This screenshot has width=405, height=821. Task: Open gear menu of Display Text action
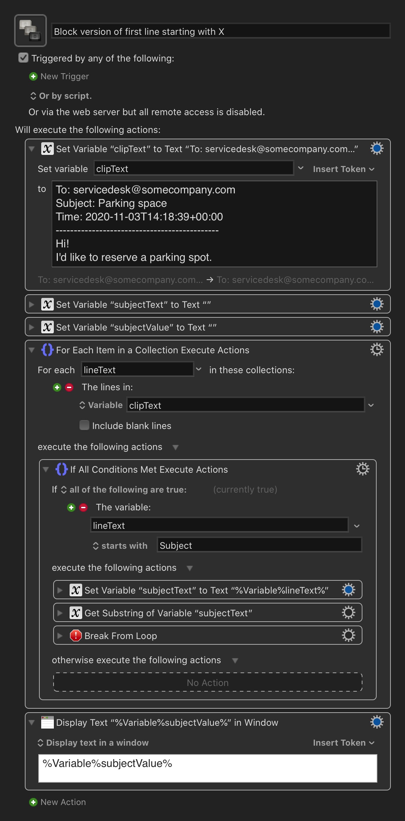point(377,722)
